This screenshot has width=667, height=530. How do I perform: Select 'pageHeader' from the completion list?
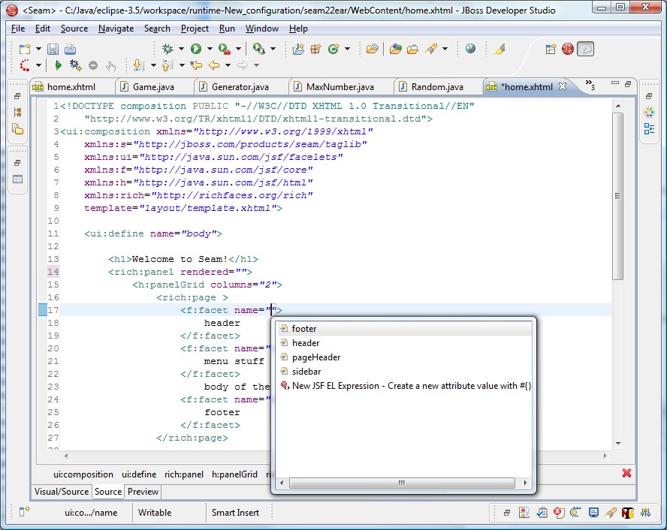tap(315, 357)
